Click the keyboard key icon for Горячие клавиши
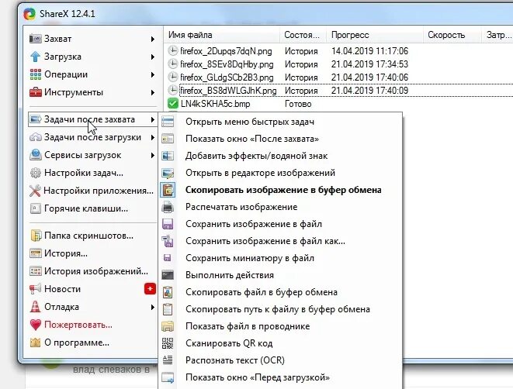The width and height of the screenshot is (513, 389). [x=36, y=208]
